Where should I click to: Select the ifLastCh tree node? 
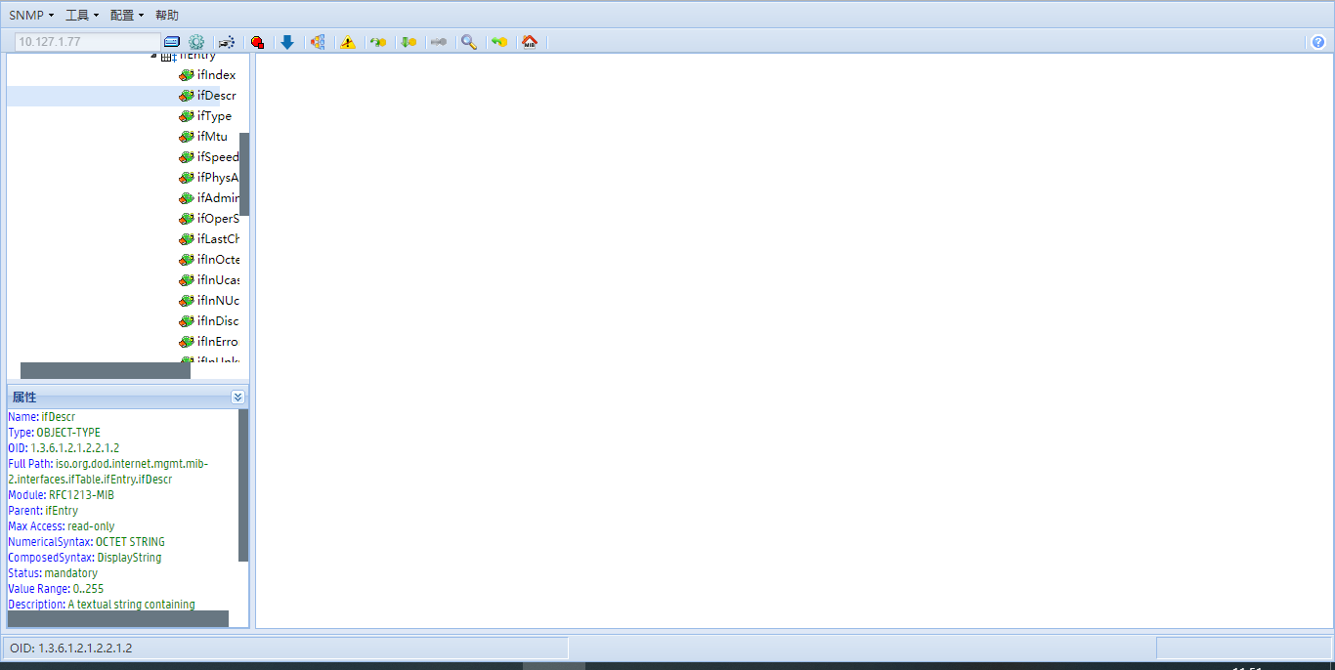point(217,239)
